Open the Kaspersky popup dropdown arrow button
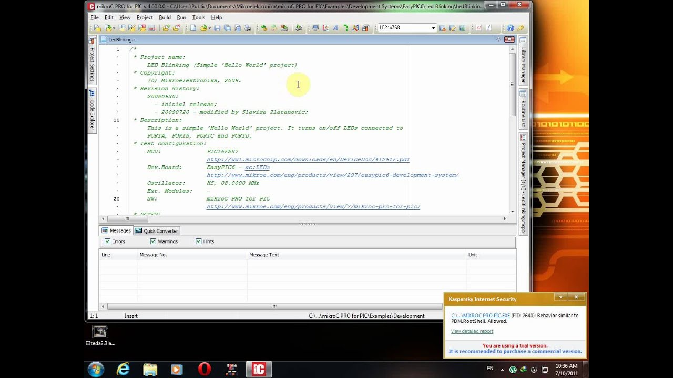Viewport: 673px width, 378px height. click(x=560, y=297)
